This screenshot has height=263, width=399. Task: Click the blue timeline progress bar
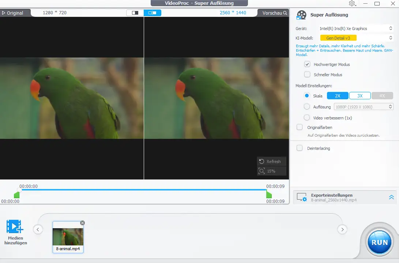(144, 190)
